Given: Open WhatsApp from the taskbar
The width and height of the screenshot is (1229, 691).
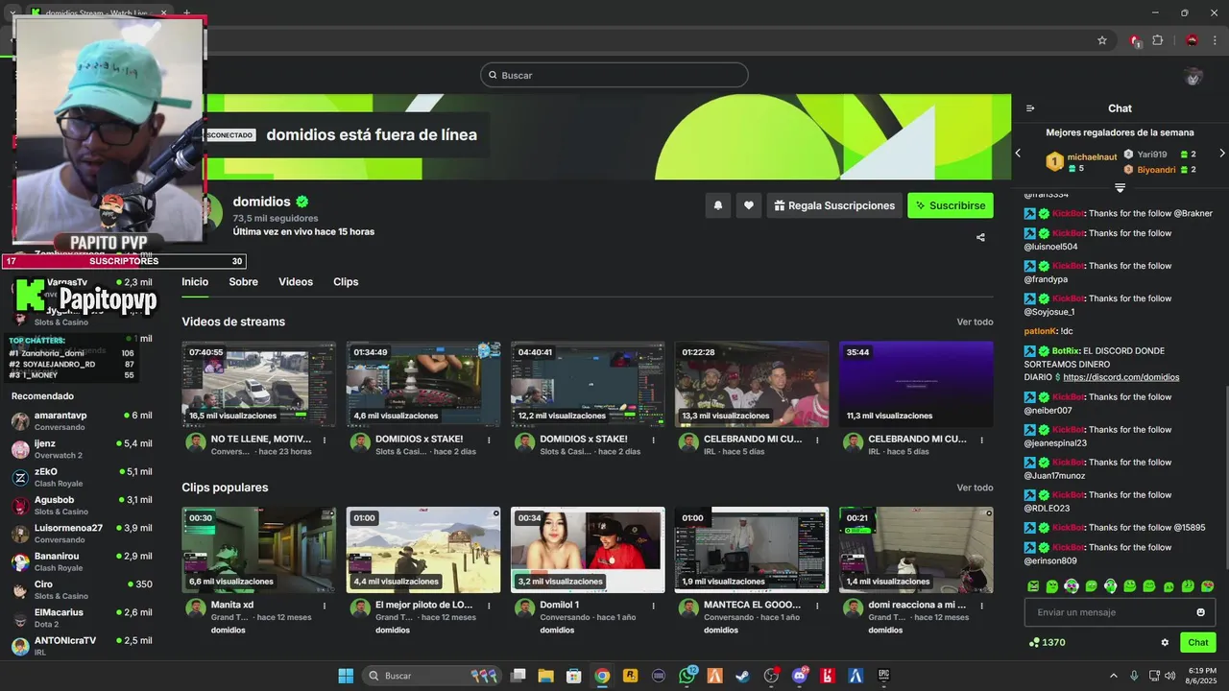Looking at the screenshot, I should pyautogui.click(x=687, y=676).
